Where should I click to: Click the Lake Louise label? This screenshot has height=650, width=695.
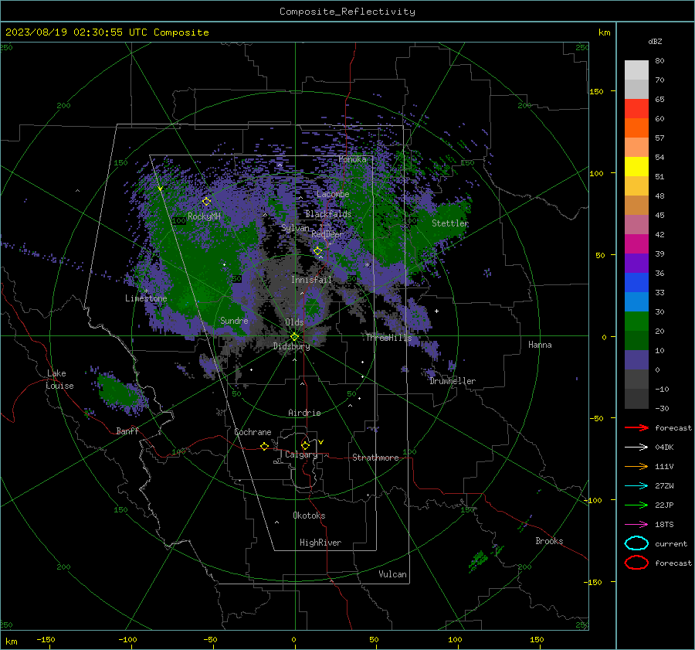59,379
